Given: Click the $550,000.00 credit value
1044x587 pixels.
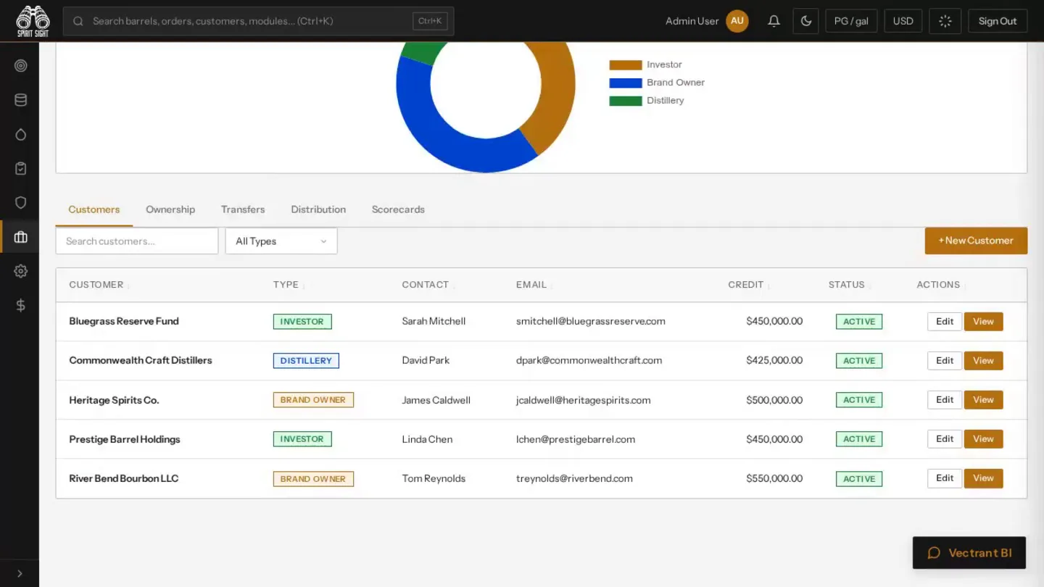Looking at the screenshot, I should (x=774, y=478).
